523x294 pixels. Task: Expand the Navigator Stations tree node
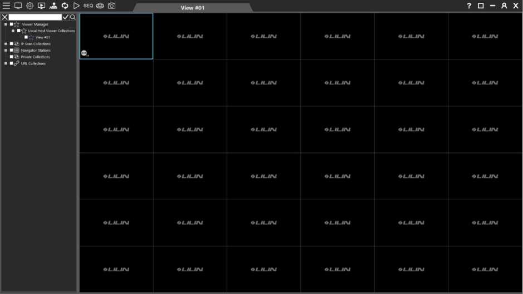pyautogui.click(x=6, y=51)
